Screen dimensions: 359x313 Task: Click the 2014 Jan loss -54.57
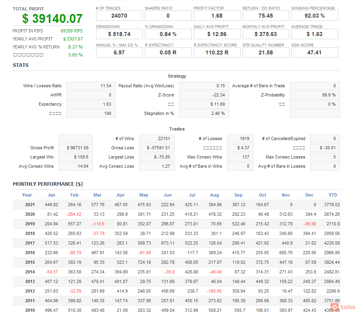pyautogui.click(x=52, y=272)
